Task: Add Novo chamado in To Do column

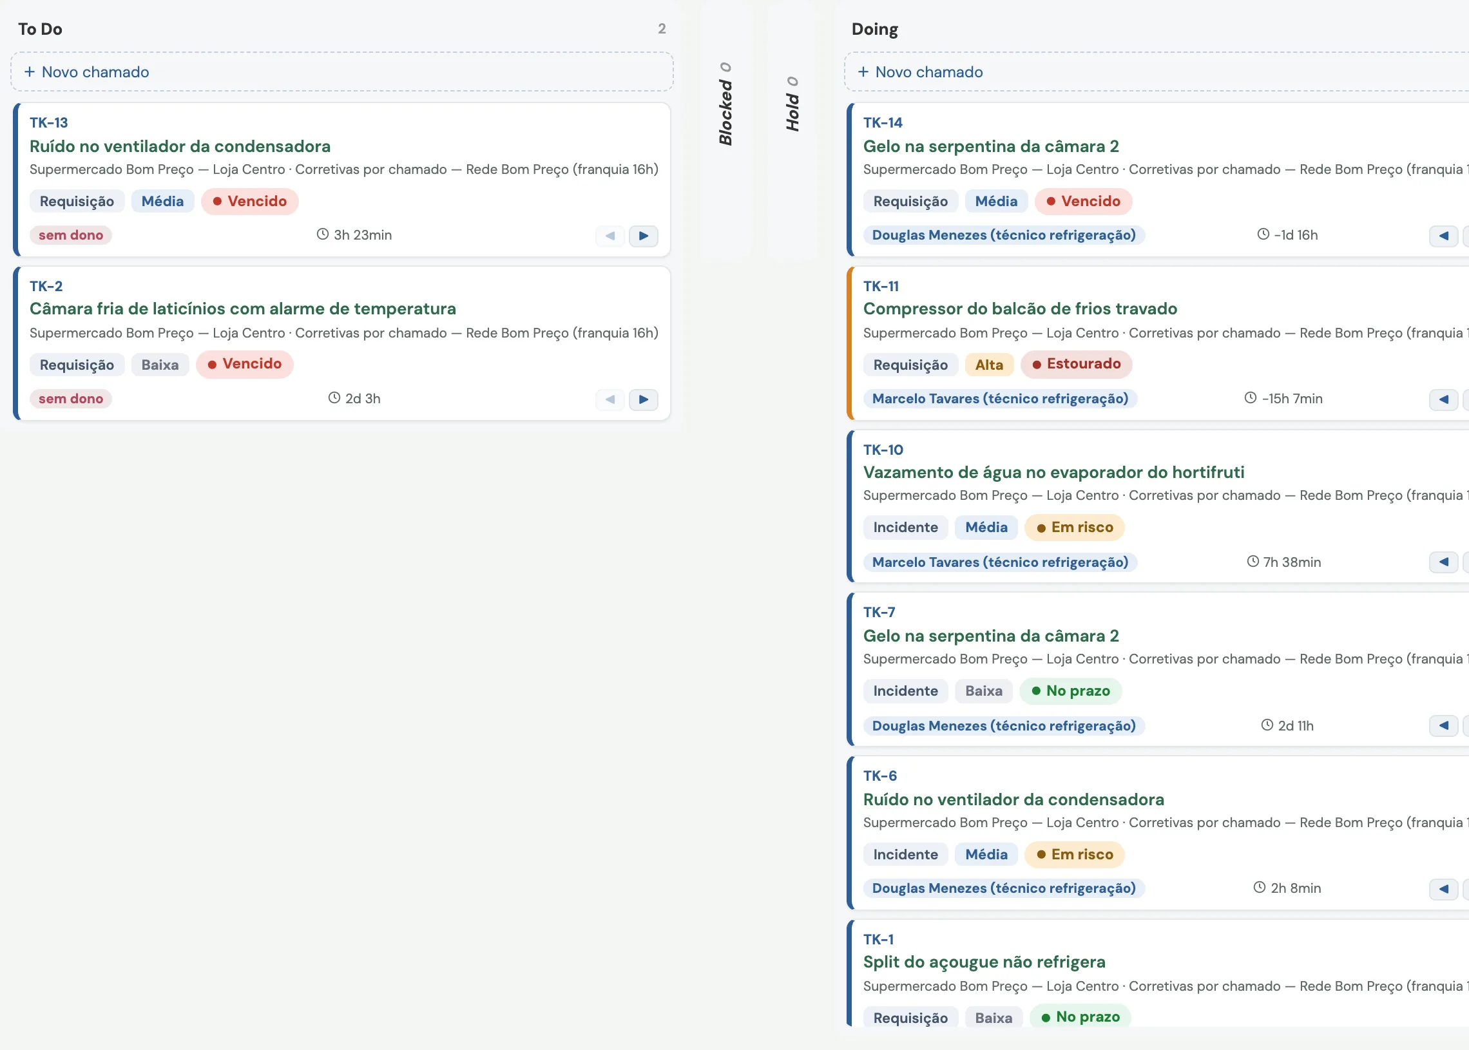Action: [342, 72]
